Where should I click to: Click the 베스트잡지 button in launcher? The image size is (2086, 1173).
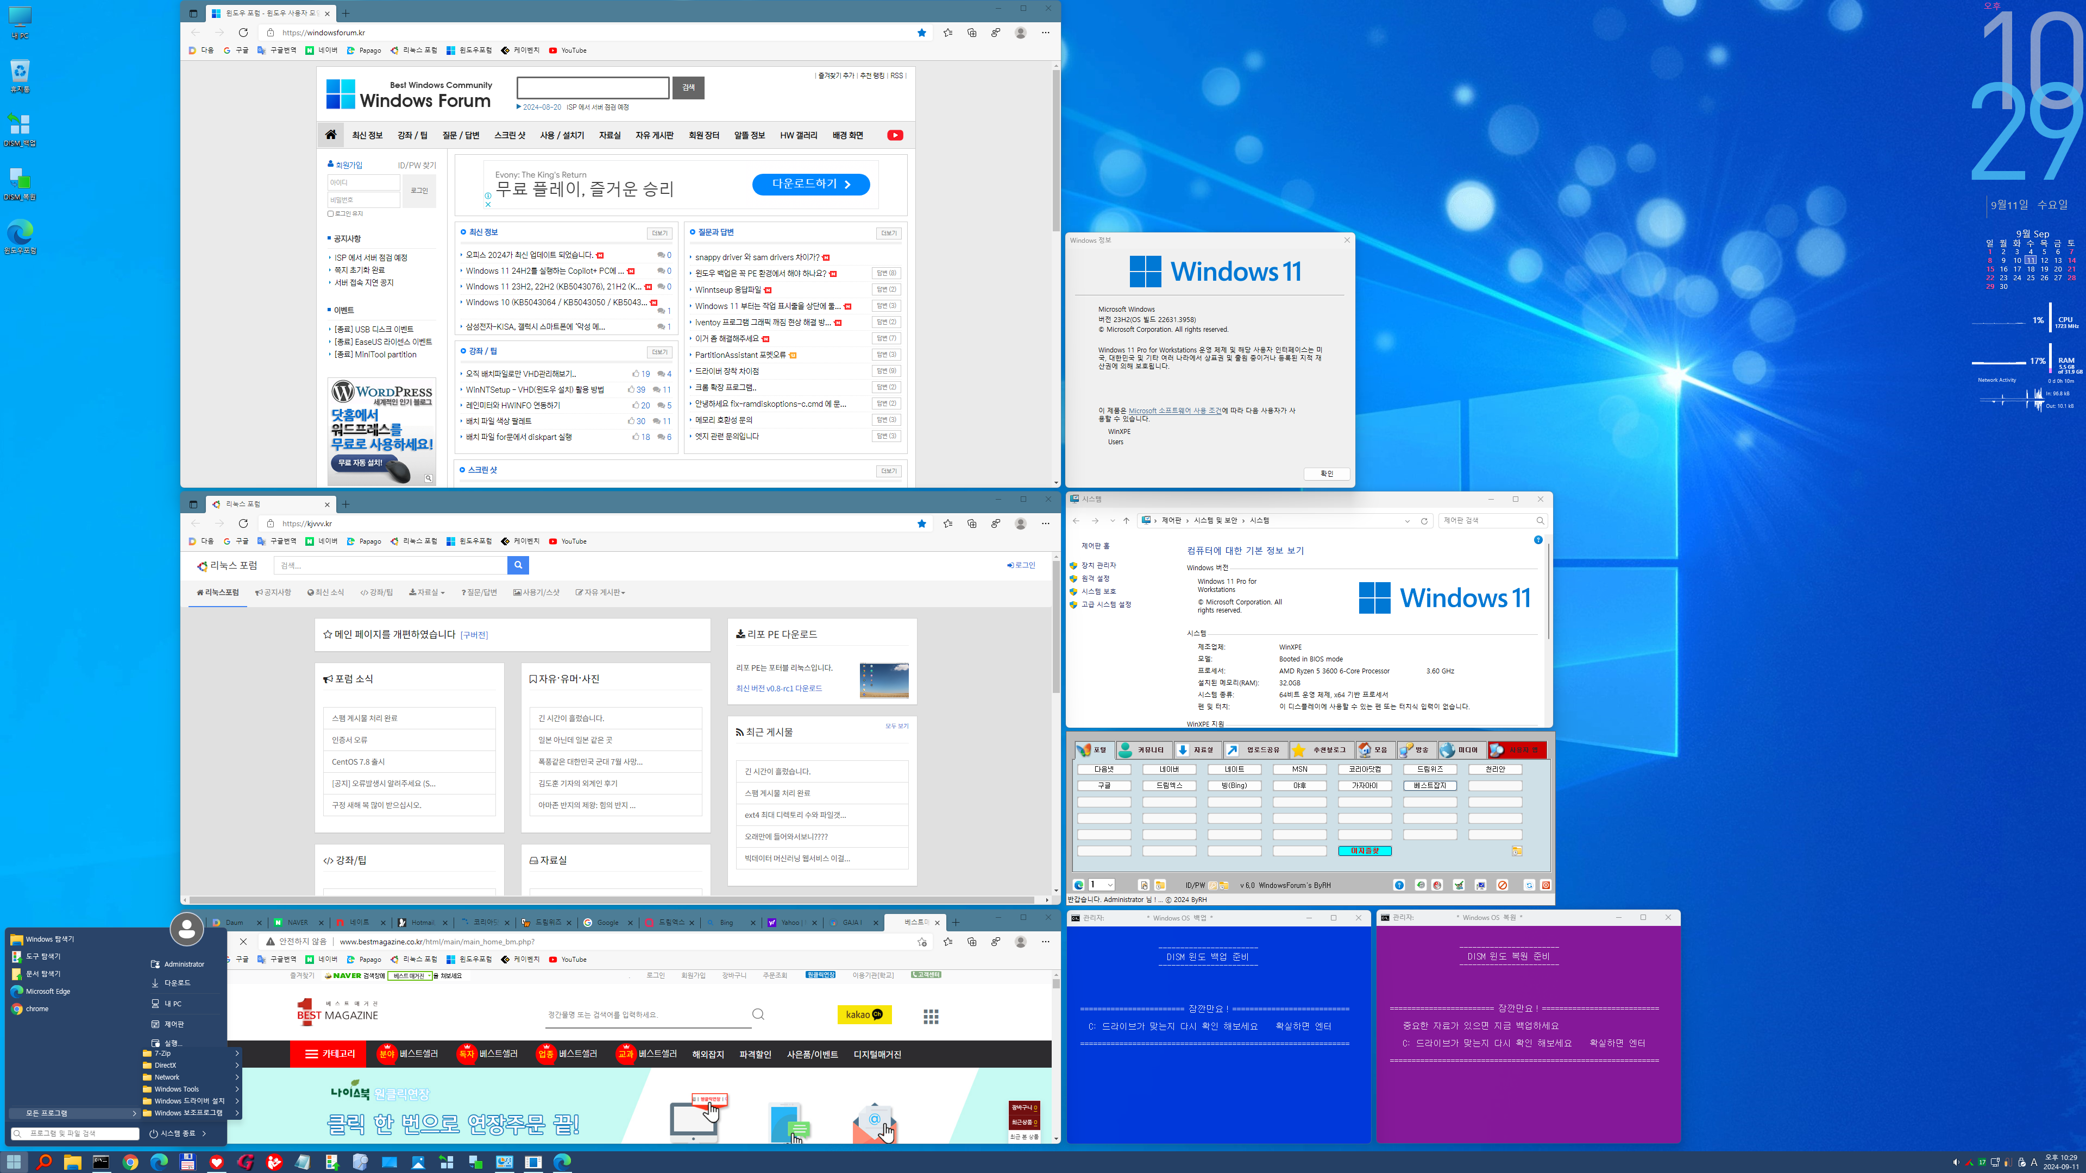[1429, 785]
